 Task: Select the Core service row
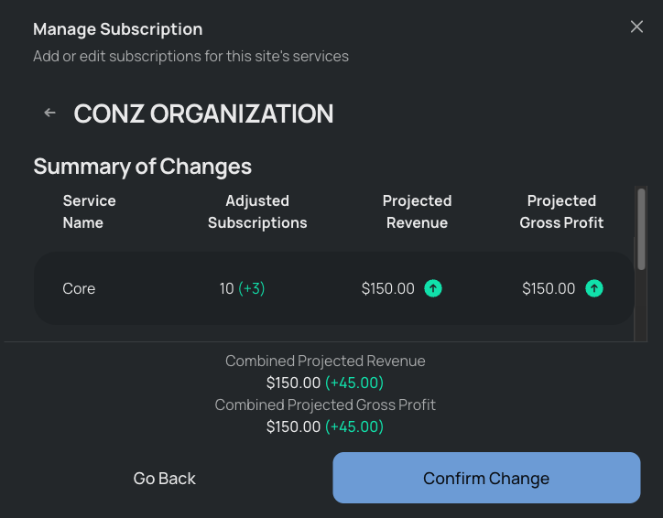(333, 288)
